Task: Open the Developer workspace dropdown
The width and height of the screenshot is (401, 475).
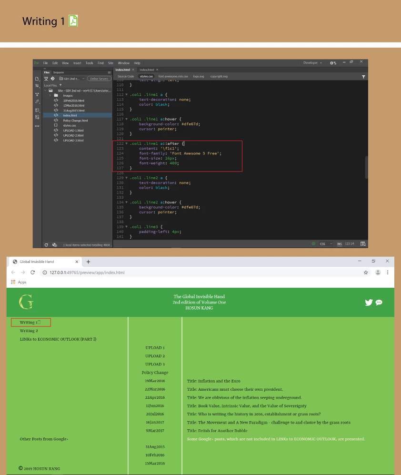Action: pos(312,63)
